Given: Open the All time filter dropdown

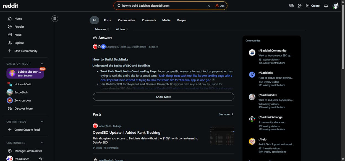Looking at the screenshot, I should (x=122, y=29).
